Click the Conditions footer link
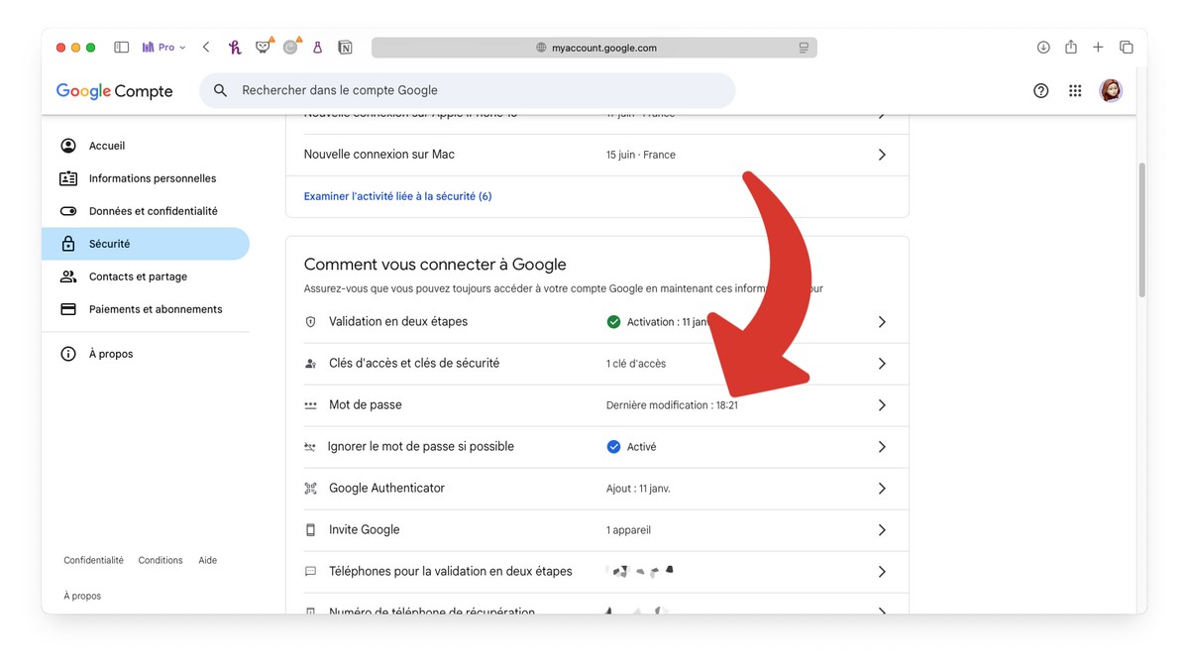 (161, 560)
